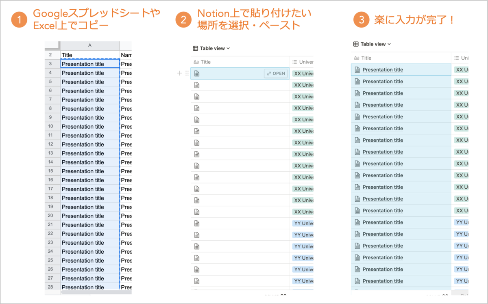Select the Presentation title cell in spreadsheet row 11

[90, 135]
